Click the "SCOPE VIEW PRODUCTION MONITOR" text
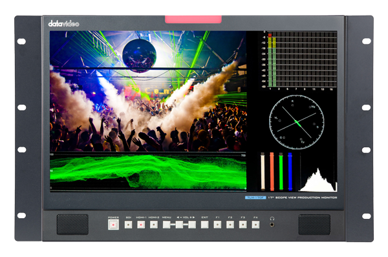Viewport: 388px width, 257px height. (306, 198)
